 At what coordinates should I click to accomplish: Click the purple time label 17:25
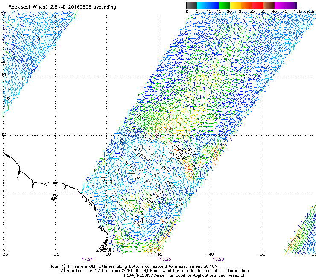[x=165, y=260]
